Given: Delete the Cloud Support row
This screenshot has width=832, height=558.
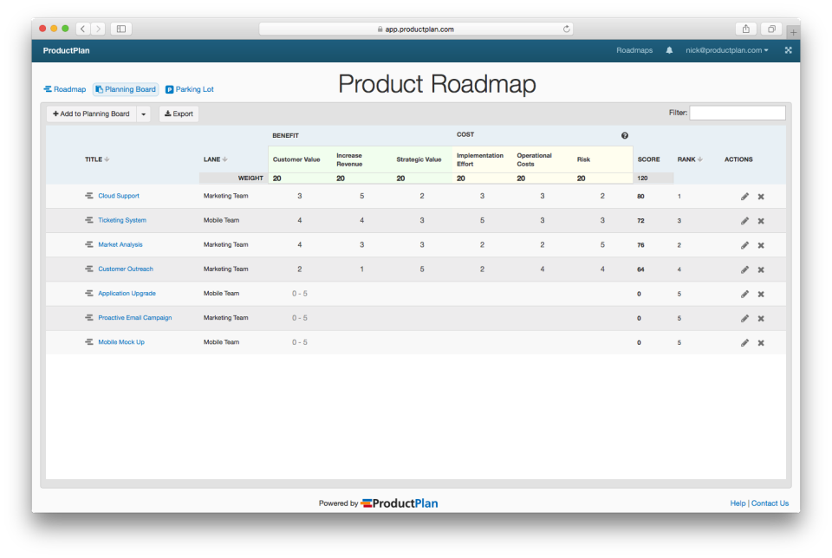Looking at the screenshot, I should click(x=761, y=197).
